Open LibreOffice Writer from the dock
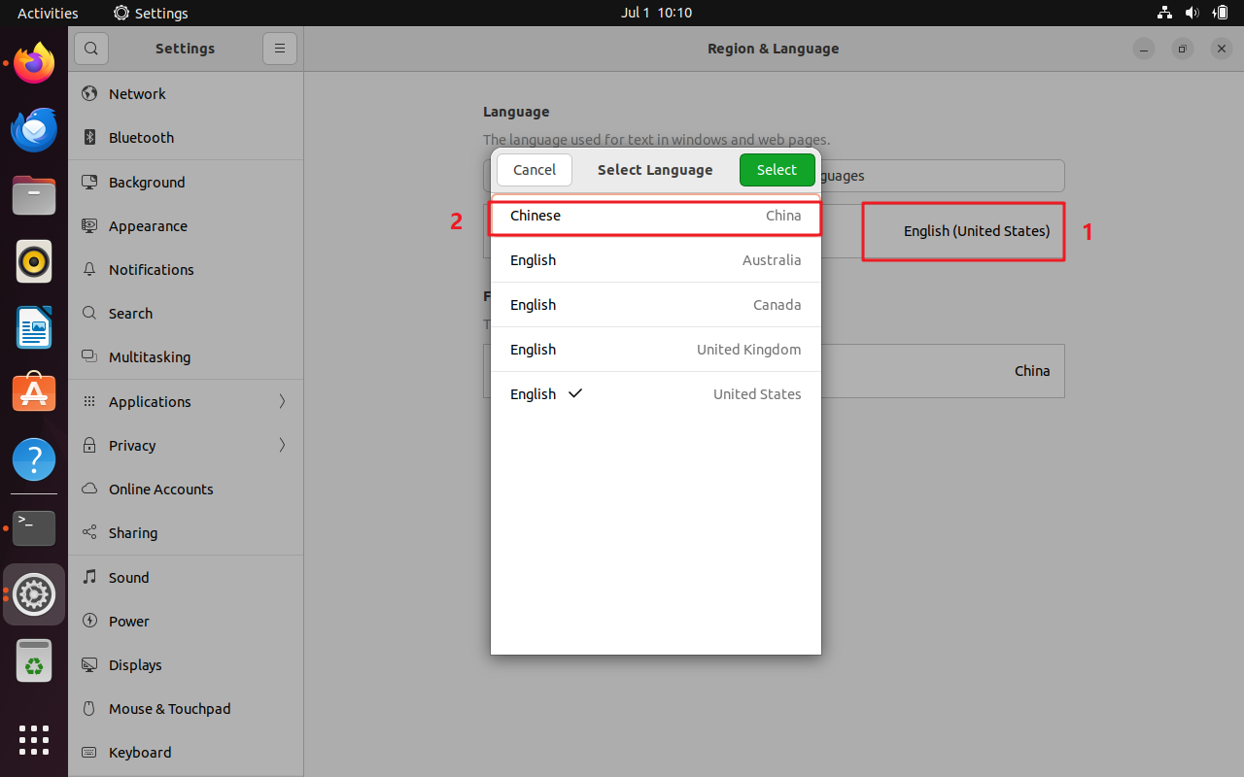This screenshot has height=777, width=1244. [34, 327]
